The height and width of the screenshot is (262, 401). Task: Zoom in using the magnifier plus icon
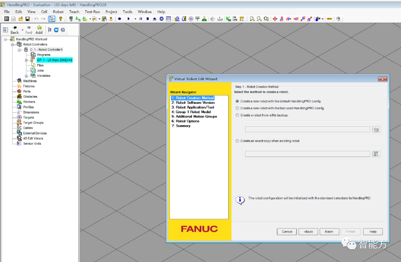click(x=252, y=19)
